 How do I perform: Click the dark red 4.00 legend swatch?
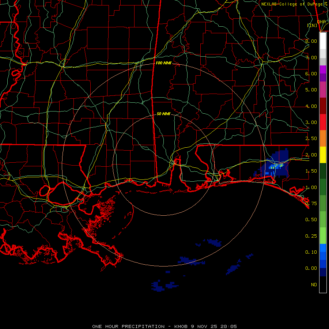(323, 106)
